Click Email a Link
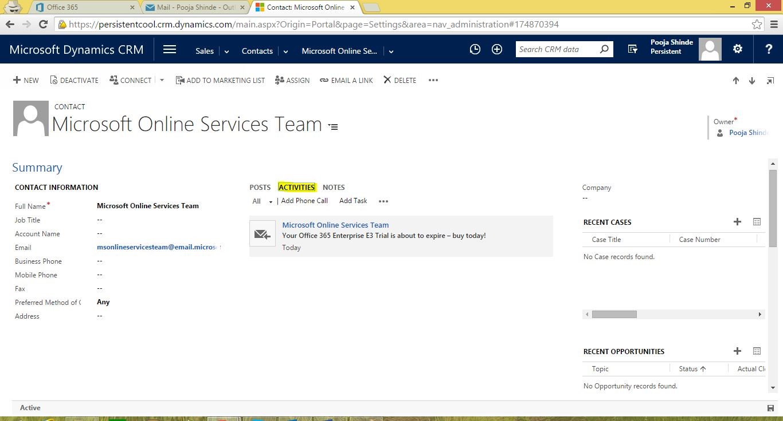The width and height of the screenshot is (783, 421). (346, 80)
